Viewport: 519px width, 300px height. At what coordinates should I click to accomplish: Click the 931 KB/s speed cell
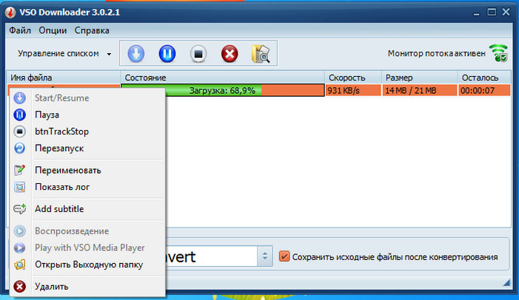click(x=353, y=90)
